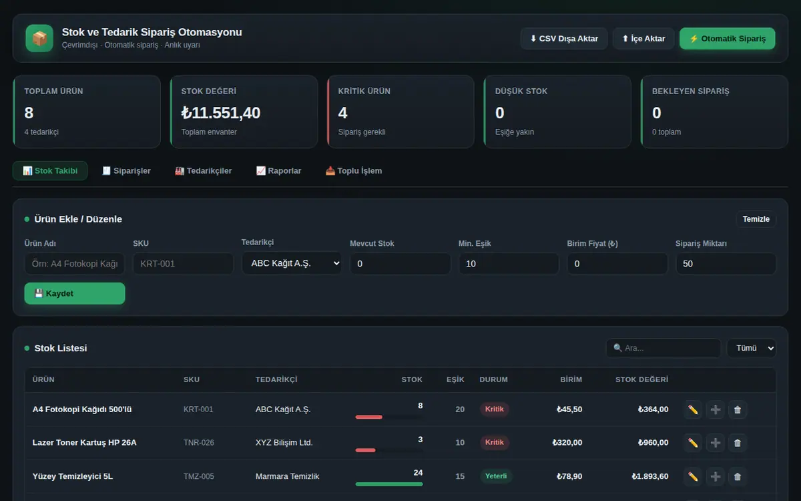Click the SKU input field

click(183, 264)
